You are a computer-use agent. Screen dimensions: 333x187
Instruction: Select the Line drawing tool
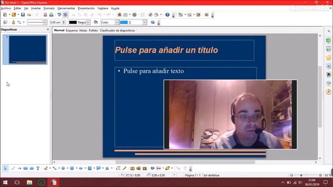coord(13,168)
